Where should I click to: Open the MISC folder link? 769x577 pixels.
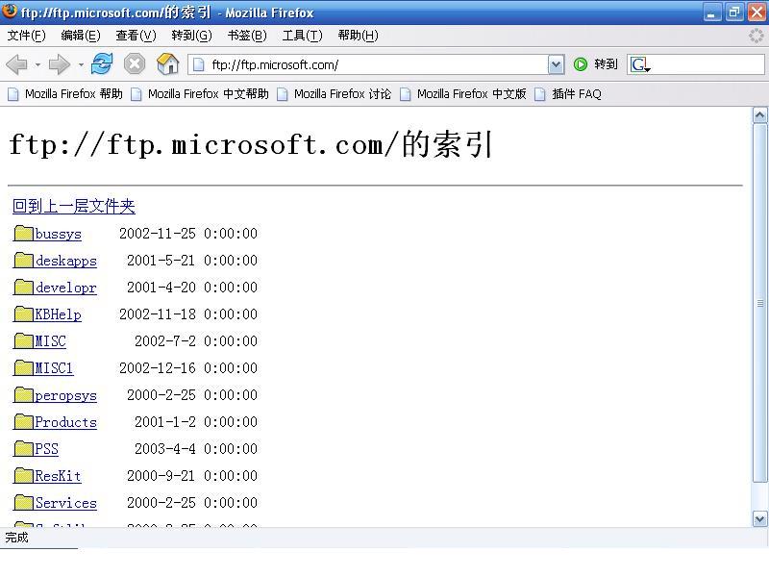tap(50, 341)
